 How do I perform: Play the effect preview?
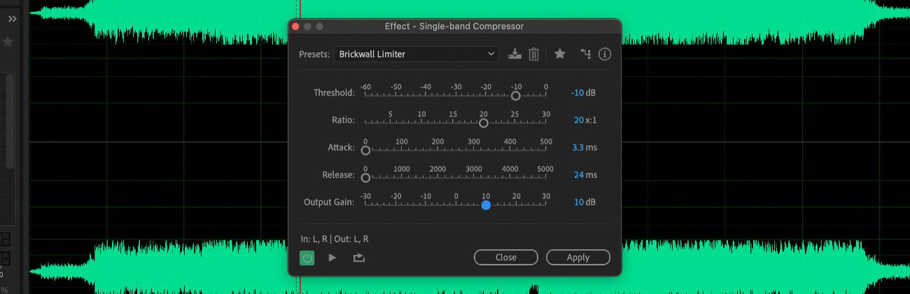[332, 258]
